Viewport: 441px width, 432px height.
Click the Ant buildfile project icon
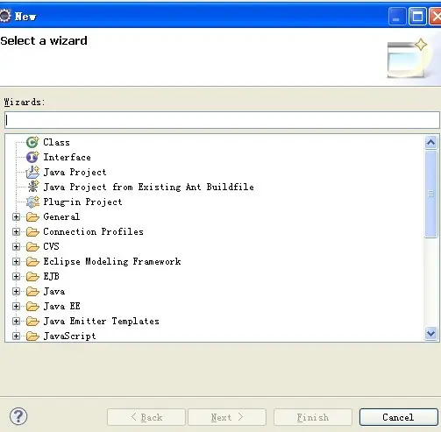33,187
